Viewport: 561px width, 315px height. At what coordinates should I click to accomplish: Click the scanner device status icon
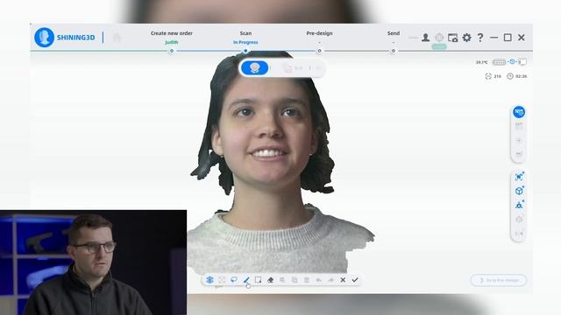(x=499, y=62)
